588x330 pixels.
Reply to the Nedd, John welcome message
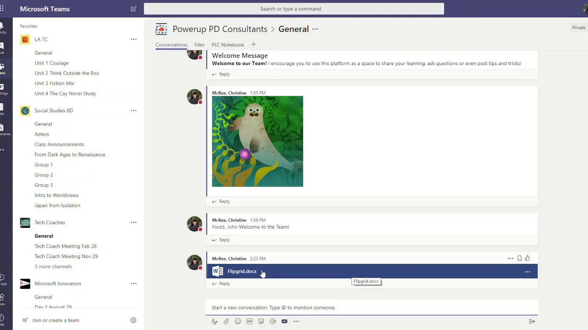(221, 240)
